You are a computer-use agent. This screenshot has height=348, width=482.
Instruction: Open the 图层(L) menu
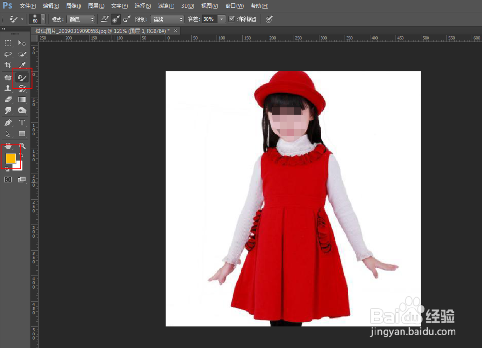[96, 6]
